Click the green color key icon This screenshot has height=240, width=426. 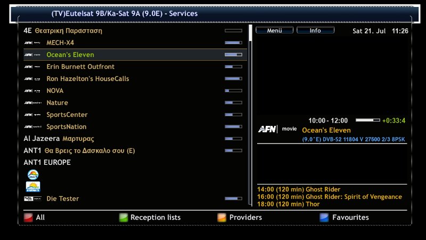coord(124,218)
